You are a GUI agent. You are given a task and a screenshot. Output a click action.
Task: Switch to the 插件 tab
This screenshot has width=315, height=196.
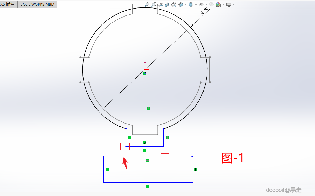point(9,4)
